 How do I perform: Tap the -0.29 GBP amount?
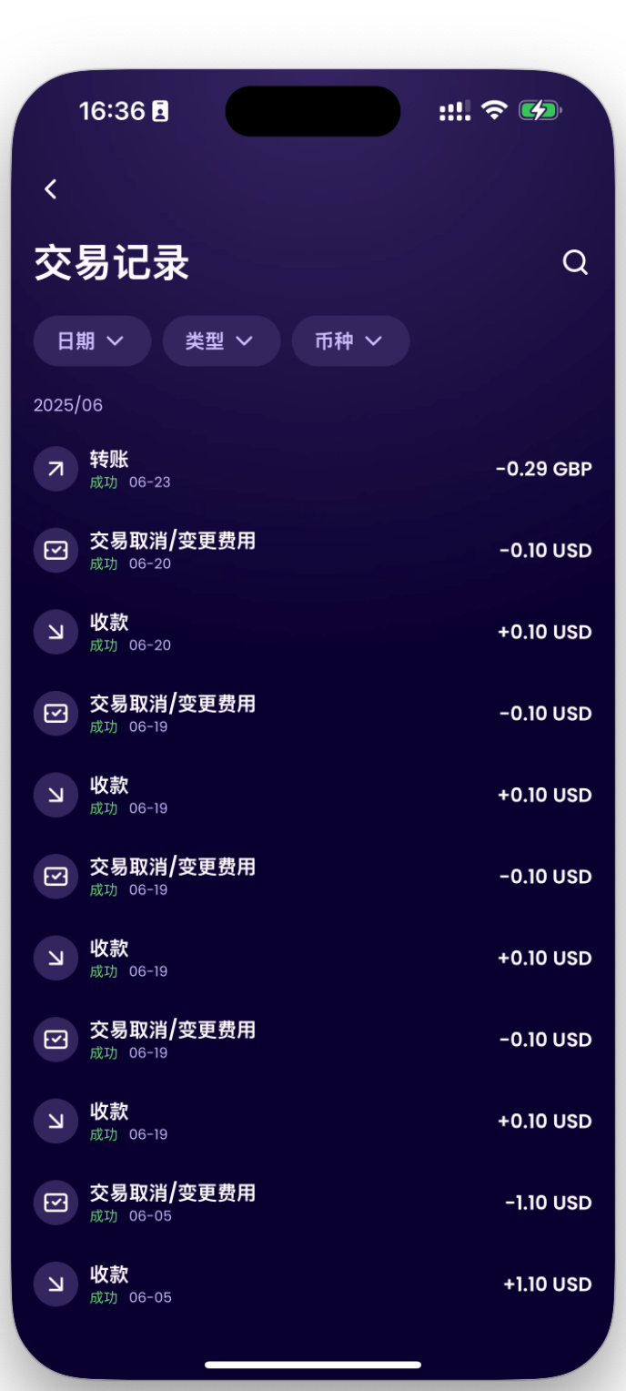click(543, 470)
